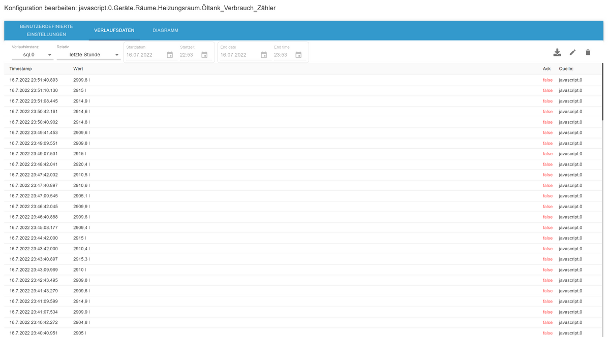Screen dimensions: 610x337
Task: Click false in the 23:48:42.041 row
Action: click(x=547, y=164)
